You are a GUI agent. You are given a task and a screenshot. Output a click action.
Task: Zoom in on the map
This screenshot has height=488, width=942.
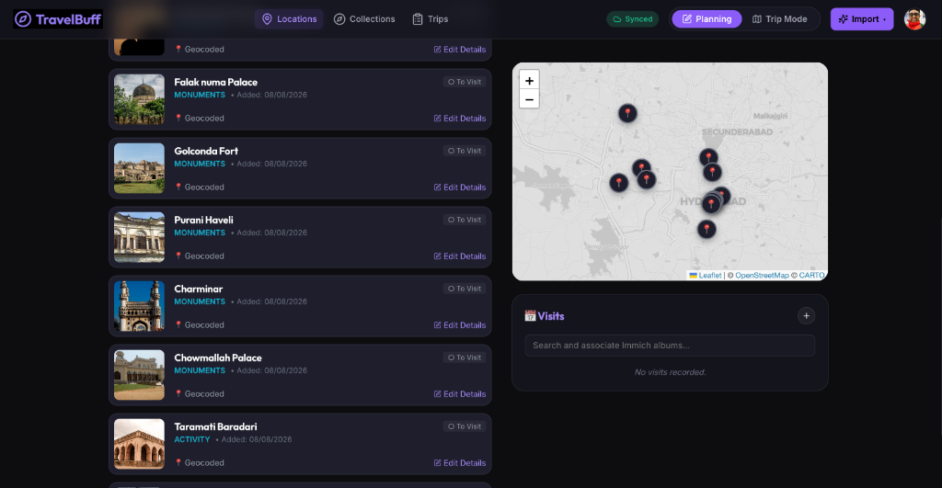point(529,81)
